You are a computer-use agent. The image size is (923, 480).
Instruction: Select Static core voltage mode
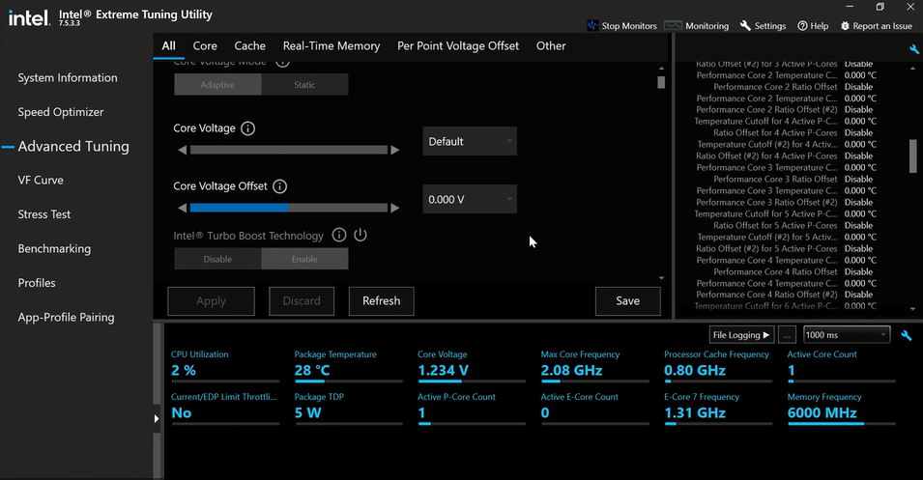pos(304,85)
